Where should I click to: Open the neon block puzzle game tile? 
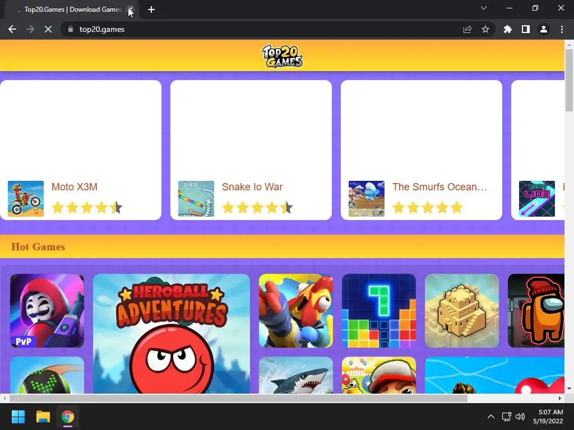[379, 310]
